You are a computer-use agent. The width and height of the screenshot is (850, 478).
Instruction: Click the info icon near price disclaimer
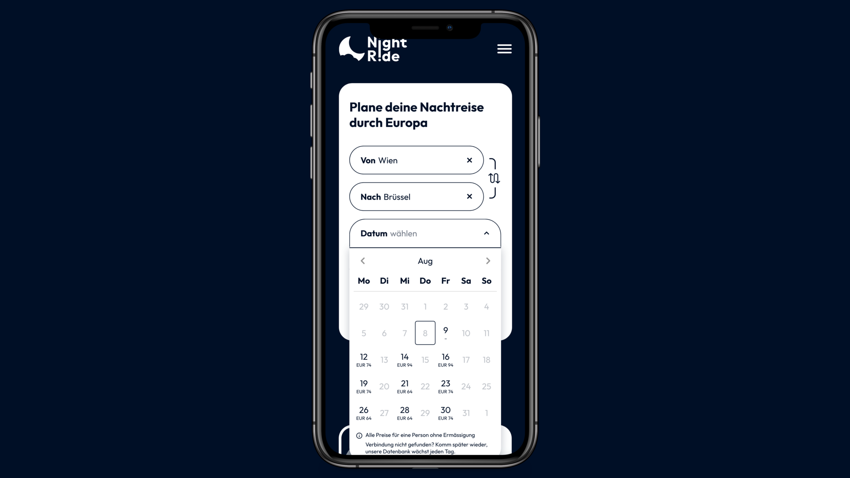click(359, 435)
